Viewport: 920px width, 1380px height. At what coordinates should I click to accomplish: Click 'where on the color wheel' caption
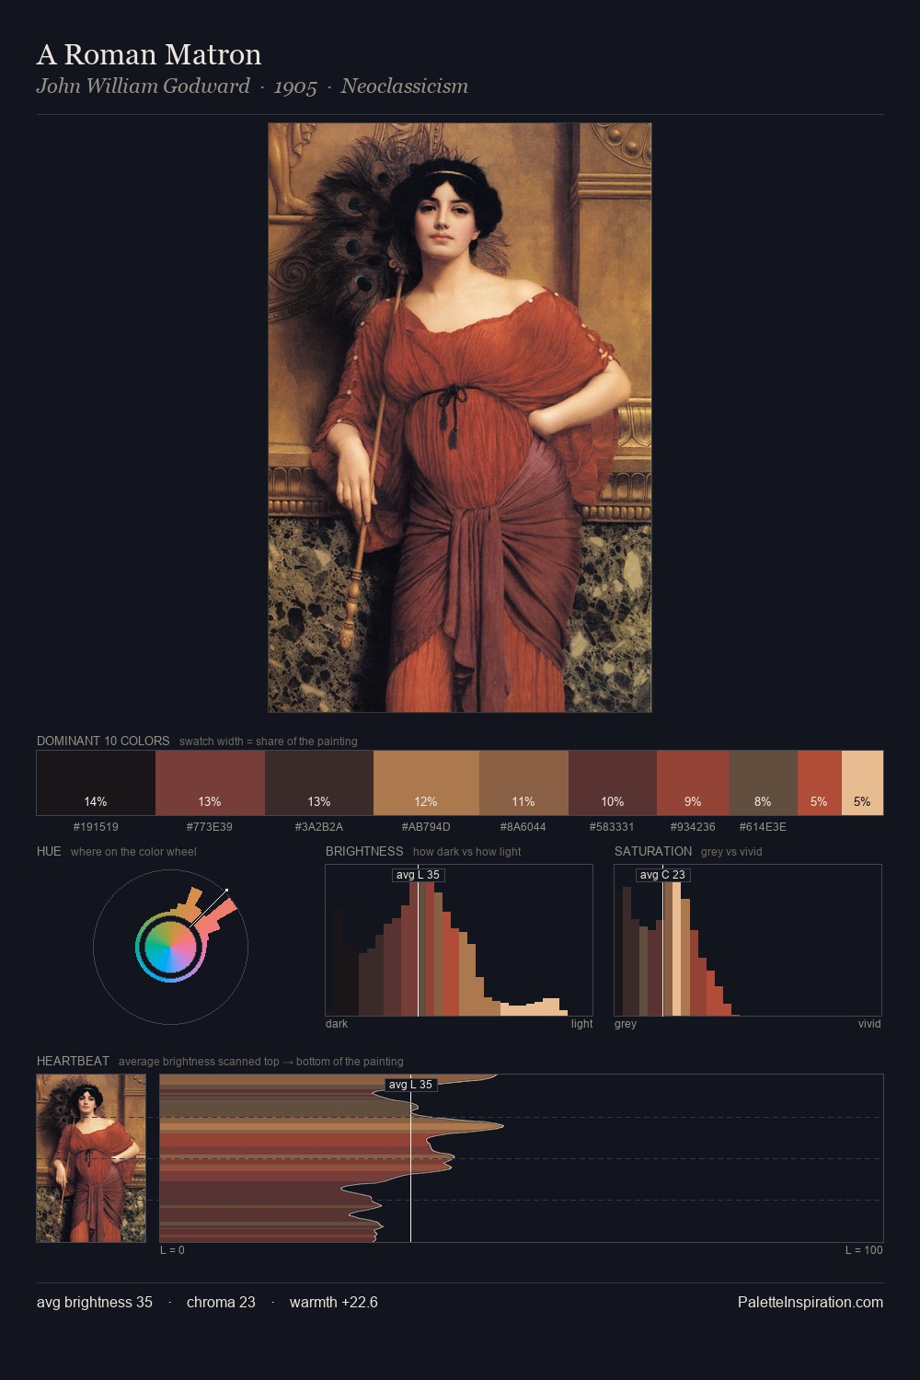point(133,852)
